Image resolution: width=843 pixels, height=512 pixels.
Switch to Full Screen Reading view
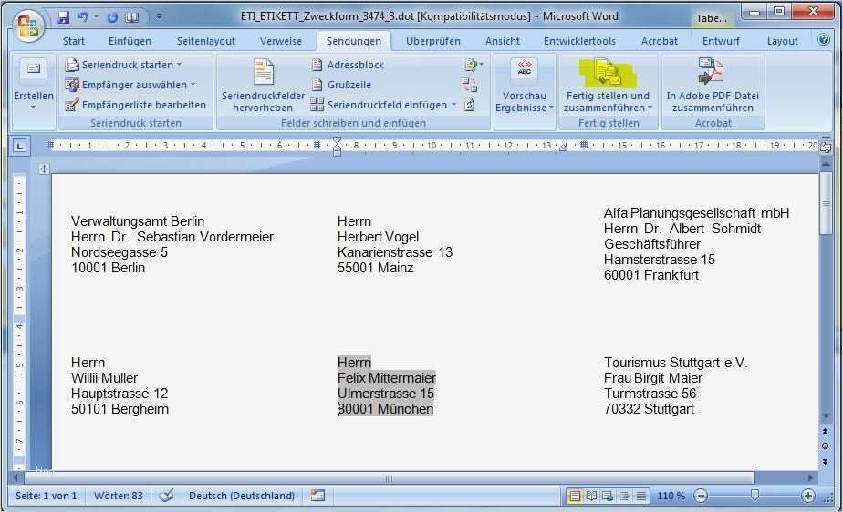591,496
